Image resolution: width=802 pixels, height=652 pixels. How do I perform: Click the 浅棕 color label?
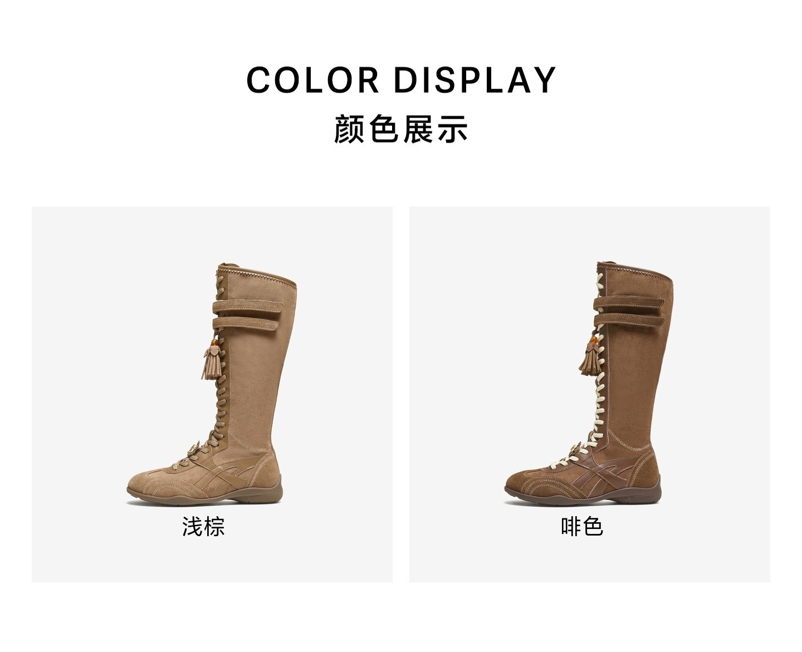[x=204, y=526]
